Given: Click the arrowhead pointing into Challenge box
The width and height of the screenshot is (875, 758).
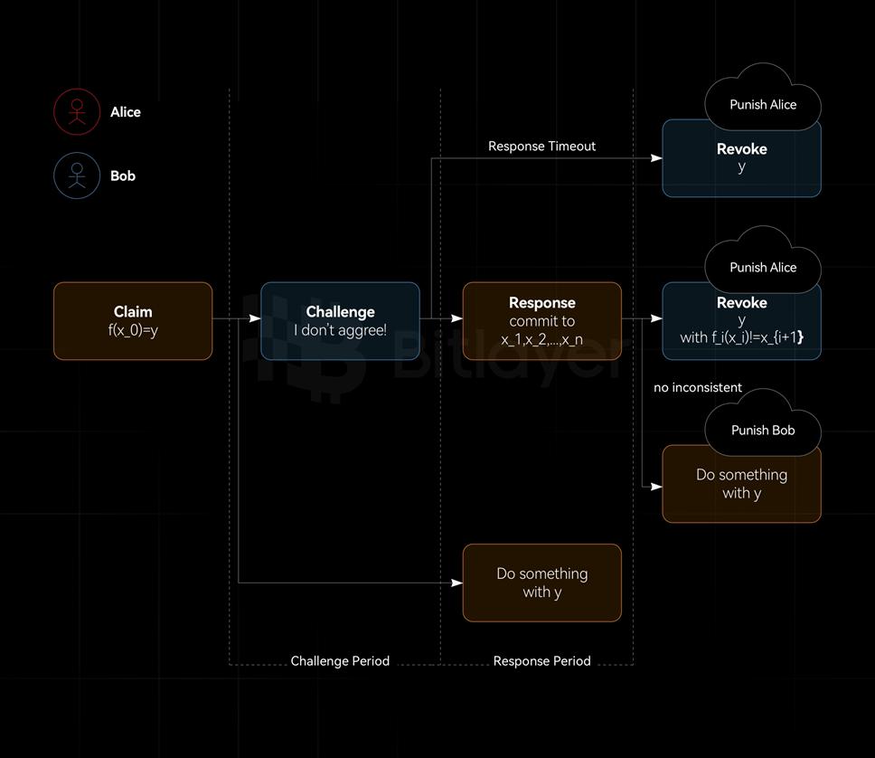Looking at the screenshot, I should click(255, 318).
